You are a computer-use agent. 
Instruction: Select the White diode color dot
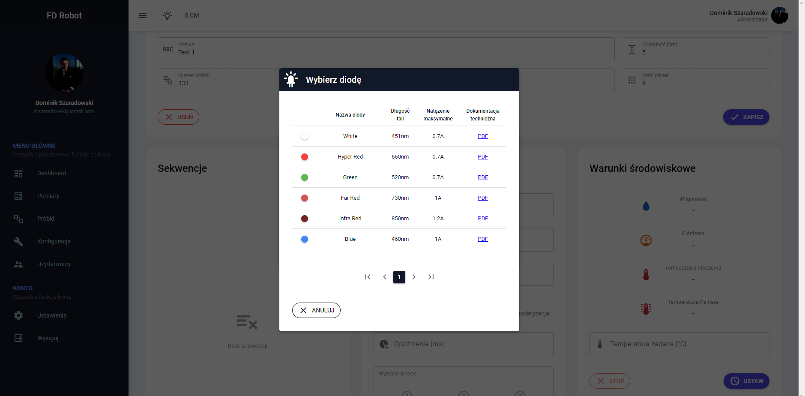coord(305,136)
